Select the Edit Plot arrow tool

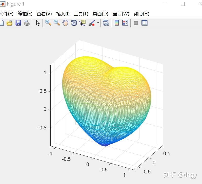[38, 23]
